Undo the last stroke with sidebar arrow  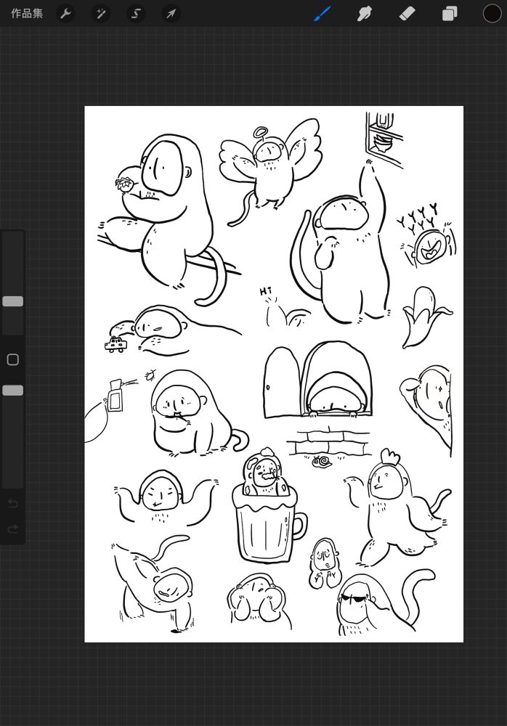13,503
